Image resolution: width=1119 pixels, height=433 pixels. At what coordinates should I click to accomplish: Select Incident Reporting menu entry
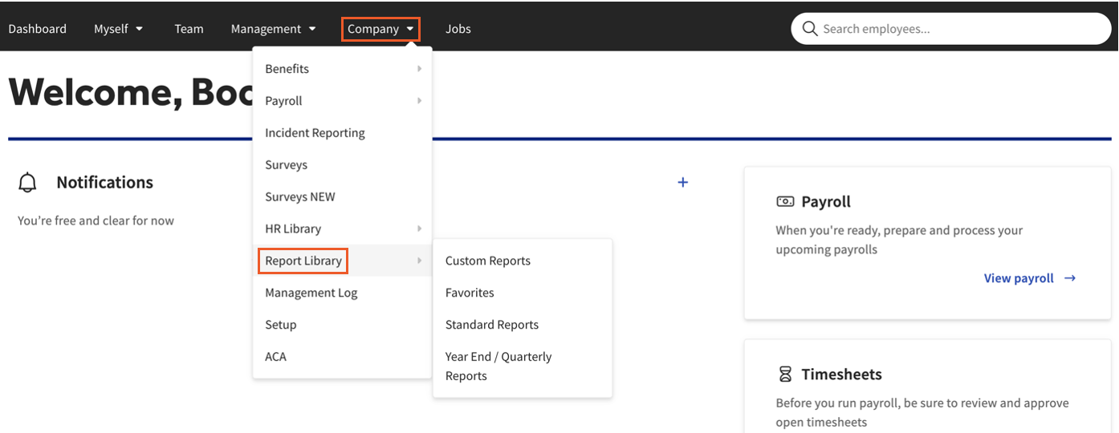(315, 133)
